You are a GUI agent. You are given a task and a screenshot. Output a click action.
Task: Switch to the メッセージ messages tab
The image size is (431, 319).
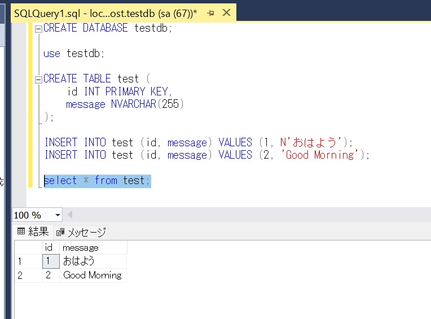point(81,233)
